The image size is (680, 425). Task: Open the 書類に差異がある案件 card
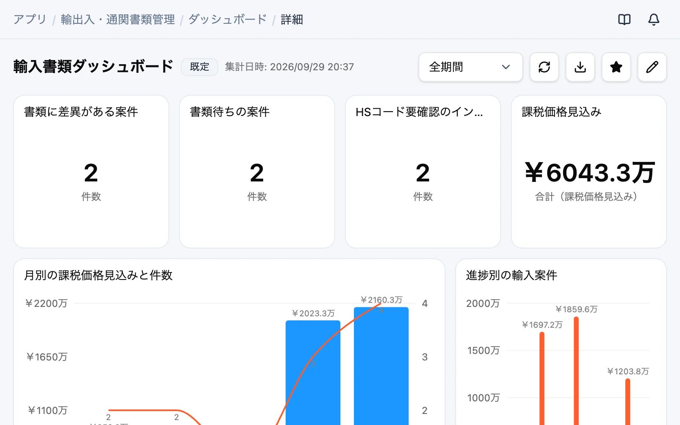(x=91, y=172)
